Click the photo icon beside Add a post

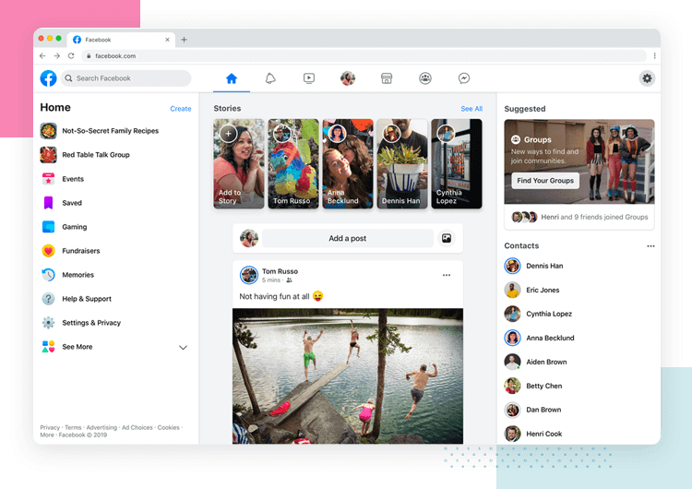(x=447, y=238)
